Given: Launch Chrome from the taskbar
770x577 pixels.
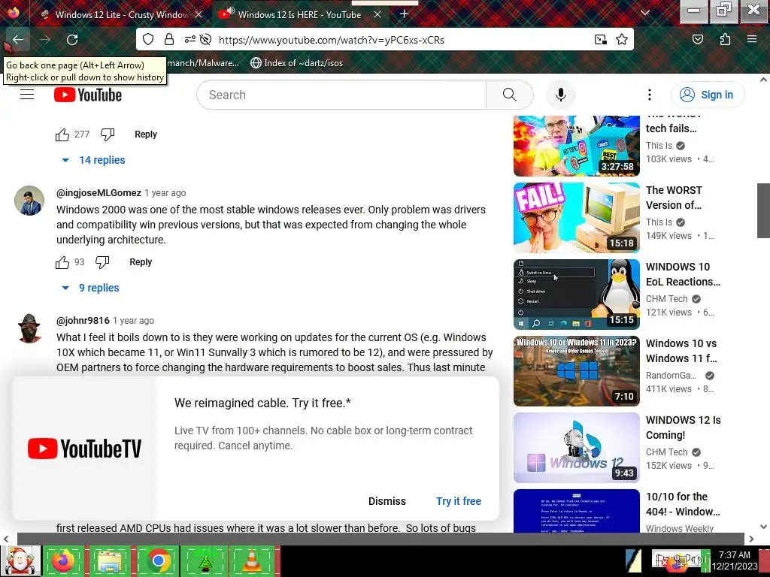Looking at the screenshot, I should click(x=158, y=560).
